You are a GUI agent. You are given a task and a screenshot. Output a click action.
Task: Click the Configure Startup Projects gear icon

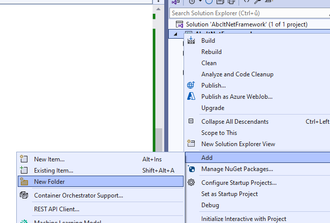(191, 183)
